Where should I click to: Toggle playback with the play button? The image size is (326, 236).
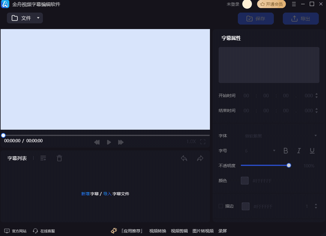point(109,142)
